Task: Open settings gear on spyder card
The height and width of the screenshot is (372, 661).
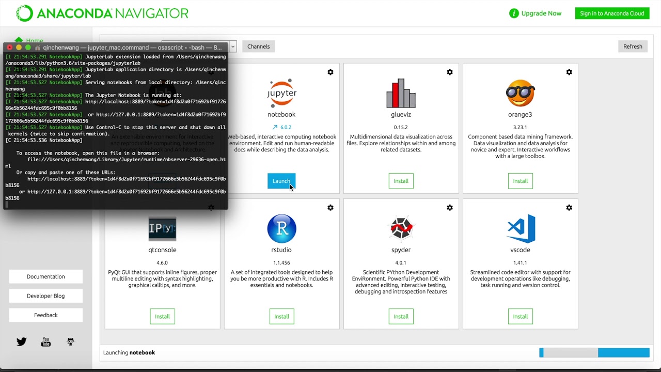Action: [450, 208]
